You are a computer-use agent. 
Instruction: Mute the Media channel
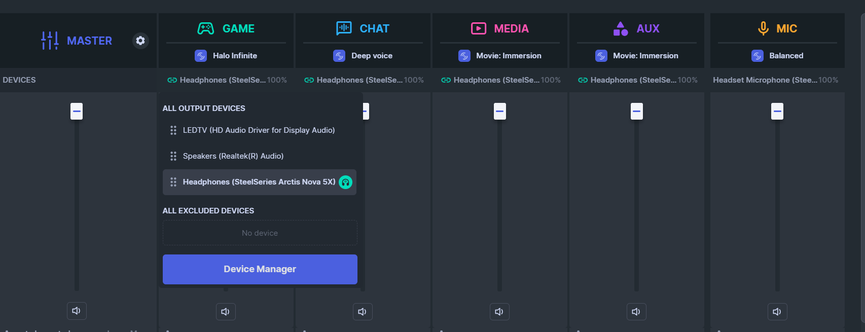click(x=499, y=312)
